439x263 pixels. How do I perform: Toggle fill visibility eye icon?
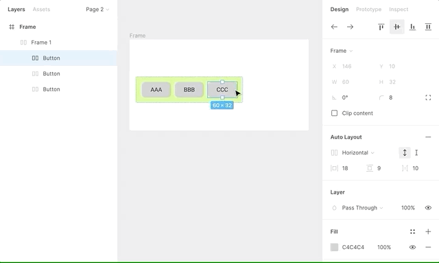412,247
